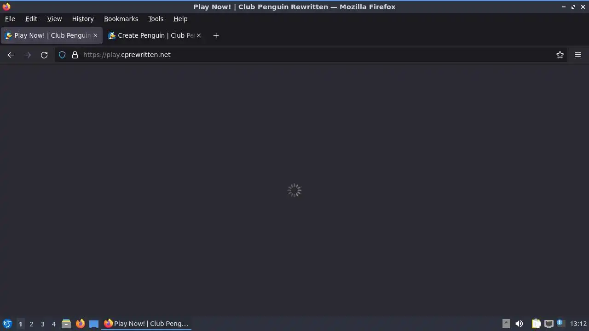
Task: Minimize the Firefox window
Action: 564,7
